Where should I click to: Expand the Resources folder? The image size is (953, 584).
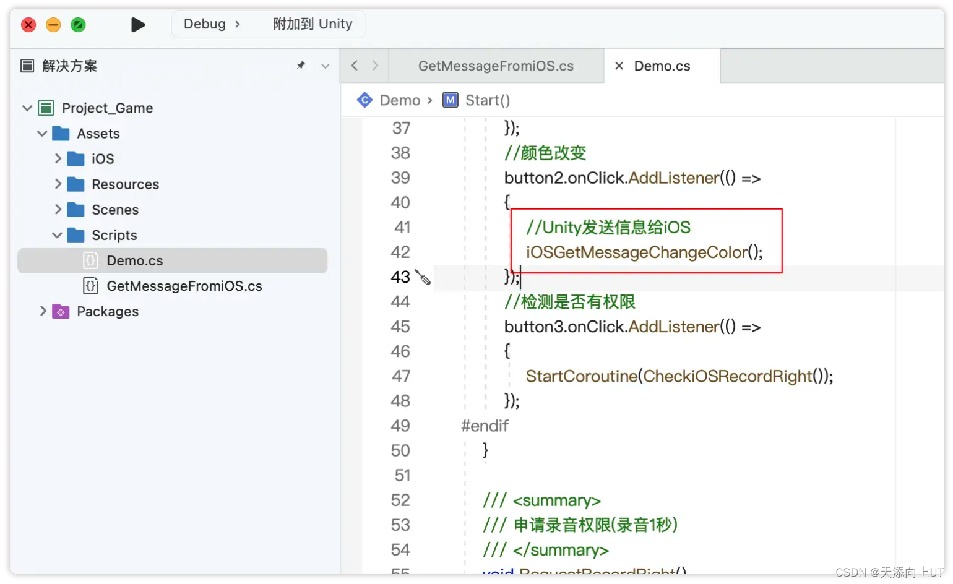coord(58,184)
